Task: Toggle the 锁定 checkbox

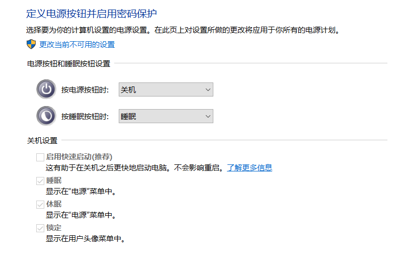Action: pos(40,228)
